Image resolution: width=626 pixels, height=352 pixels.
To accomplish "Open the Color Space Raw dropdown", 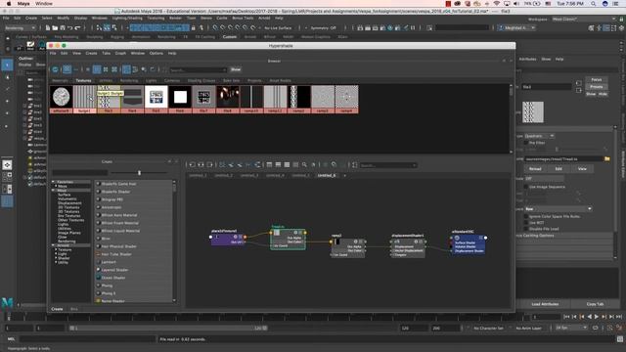I will pos(558,208).
